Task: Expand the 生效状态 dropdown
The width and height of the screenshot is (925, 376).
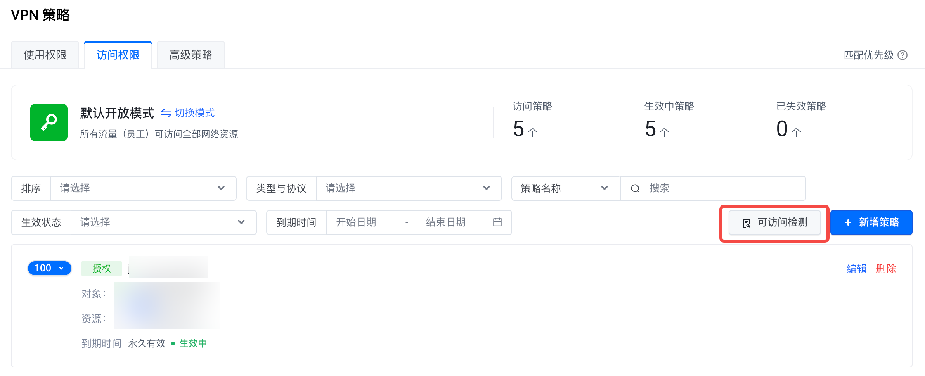Action: [x=163, y=222]
